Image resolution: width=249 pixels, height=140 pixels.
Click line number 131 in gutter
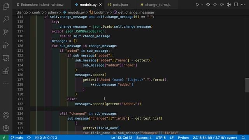(x=20, y=99)
